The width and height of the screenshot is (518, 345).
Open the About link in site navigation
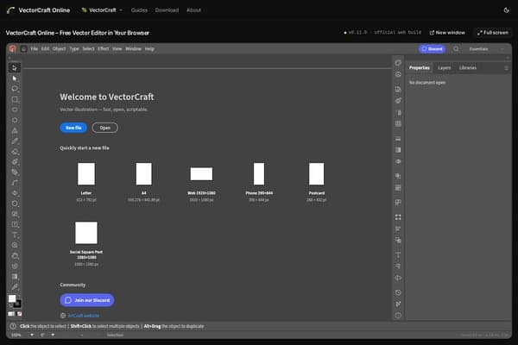click(x=193, y=10)
